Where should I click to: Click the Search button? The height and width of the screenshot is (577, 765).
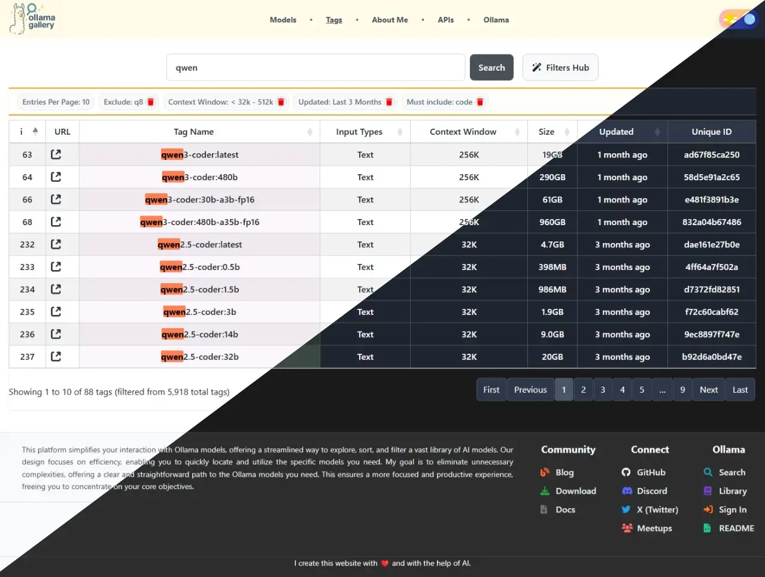(x=491, y=68)
